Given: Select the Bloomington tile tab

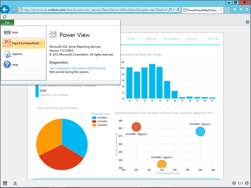Looking at the screenshot, I should pyautogui.click(x=172, y=39).
